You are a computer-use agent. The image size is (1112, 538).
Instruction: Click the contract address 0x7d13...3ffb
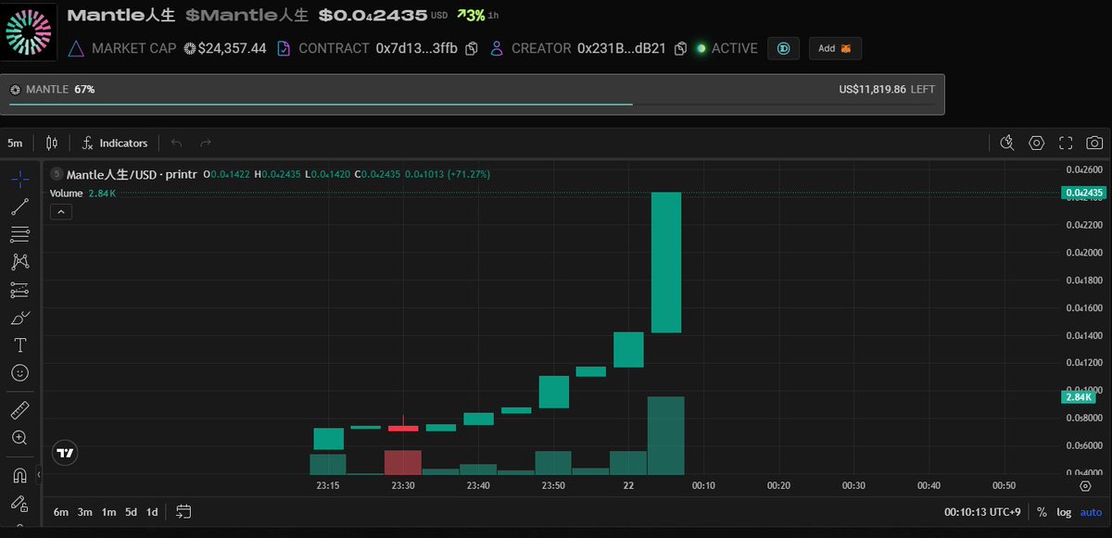(416, 48)
